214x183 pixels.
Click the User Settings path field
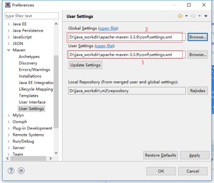pyautogui.click(x=127, y=55)
